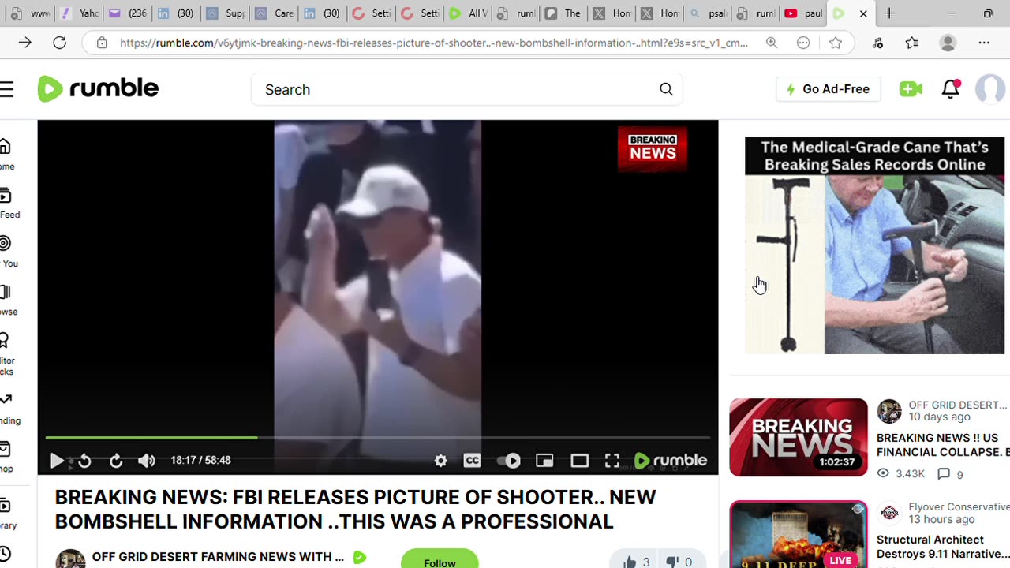Open a new browser tab
Screen dimensions: 1010x568
click(889, 13)
